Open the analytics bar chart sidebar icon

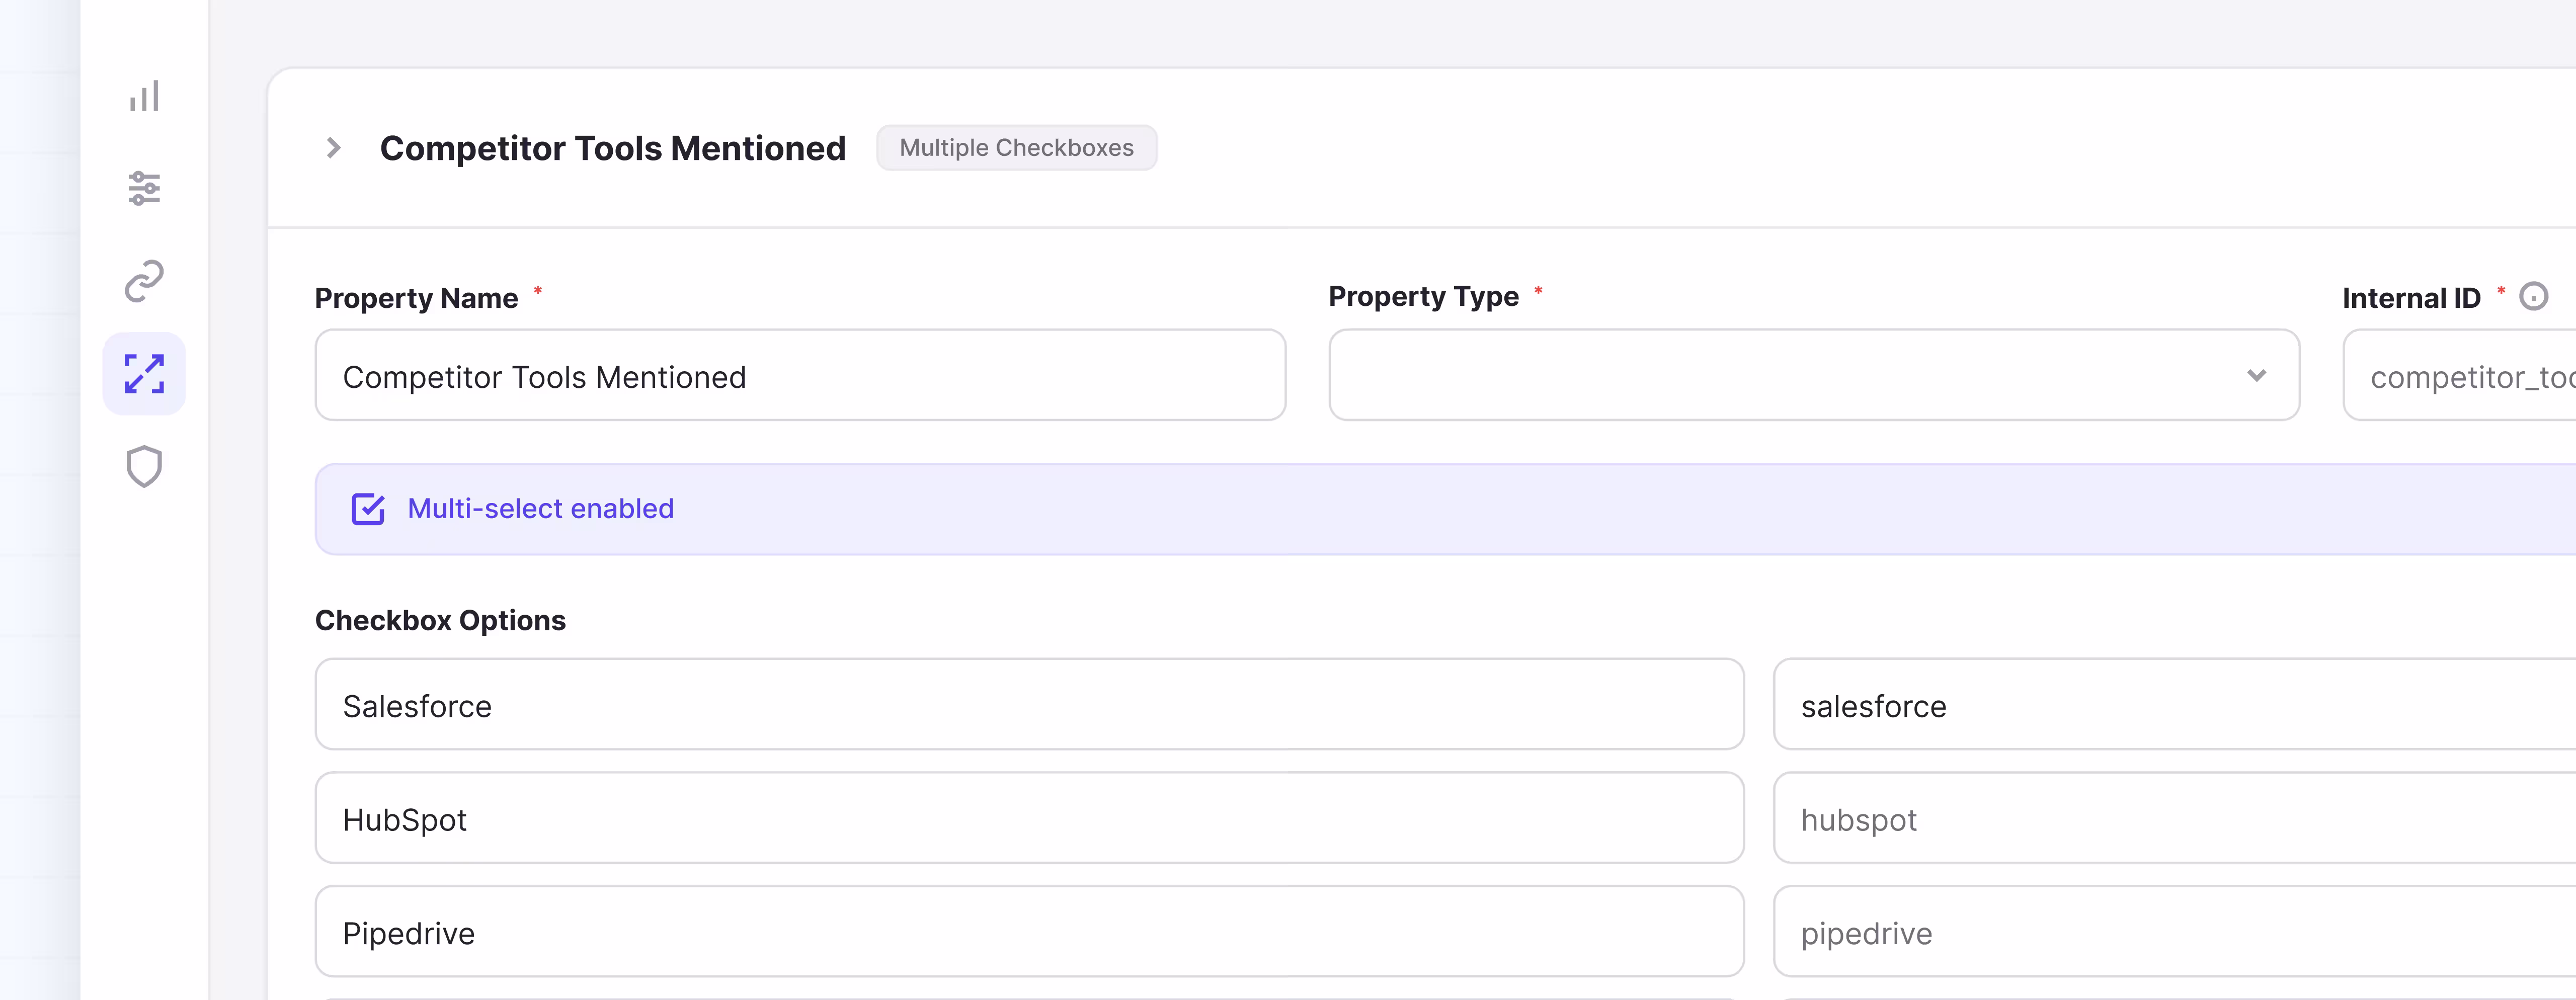tap(144, 96)
